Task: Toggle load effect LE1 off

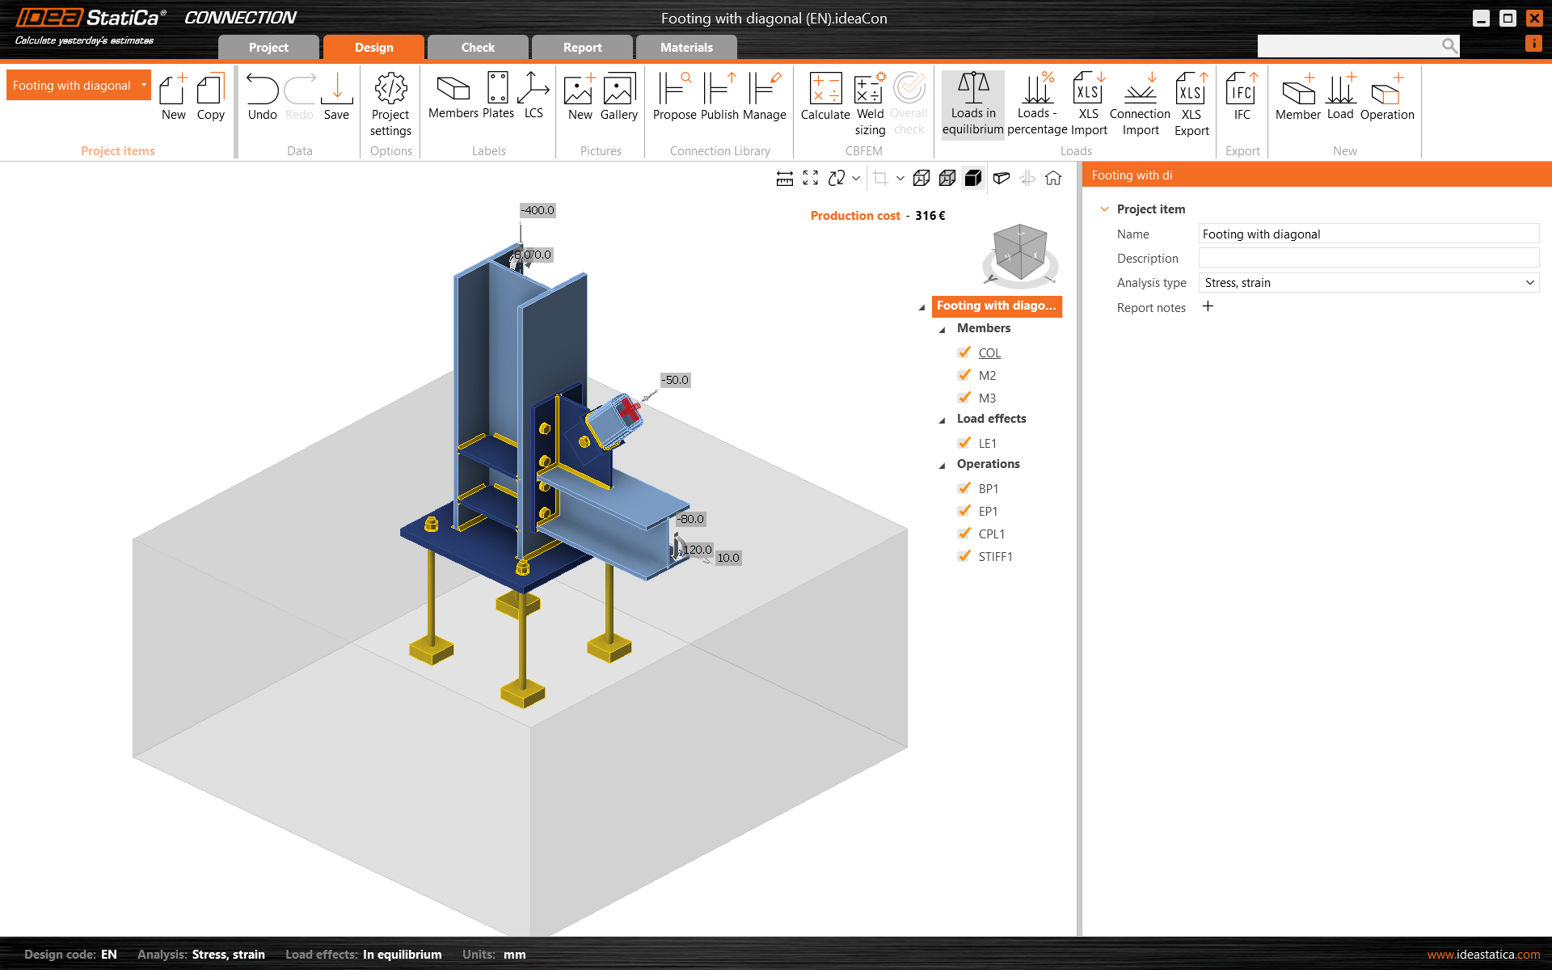Action: coord(964,443)
